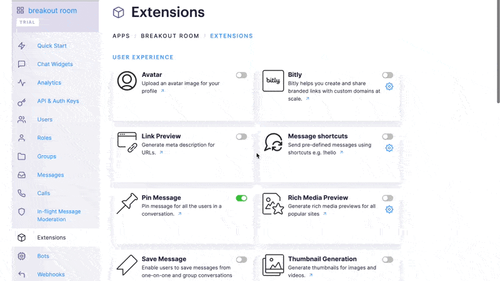Viewport: 500px width, 281px height.
Task: Click the Quick Start lightning icon
Action: point(22,46)
